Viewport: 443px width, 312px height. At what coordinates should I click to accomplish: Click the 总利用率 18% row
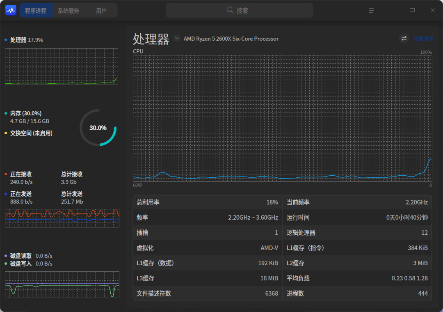208,202
